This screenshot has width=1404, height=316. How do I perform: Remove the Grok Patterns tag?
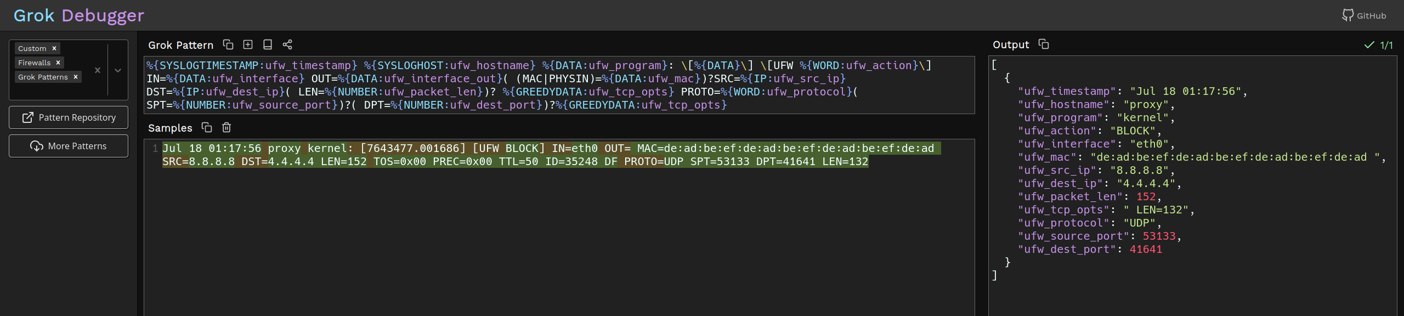click(76, 77)
